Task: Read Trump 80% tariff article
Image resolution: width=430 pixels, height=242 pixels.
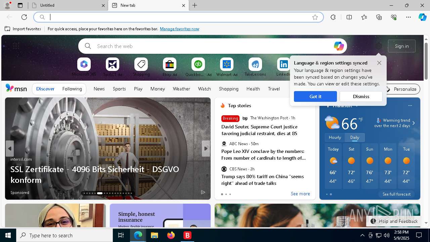Action: coord(262,180)
